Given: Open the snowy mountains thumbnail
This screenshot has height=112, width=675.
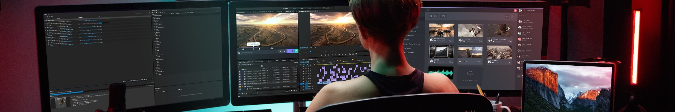Looking at the screenshot, I should pos(499,52).
